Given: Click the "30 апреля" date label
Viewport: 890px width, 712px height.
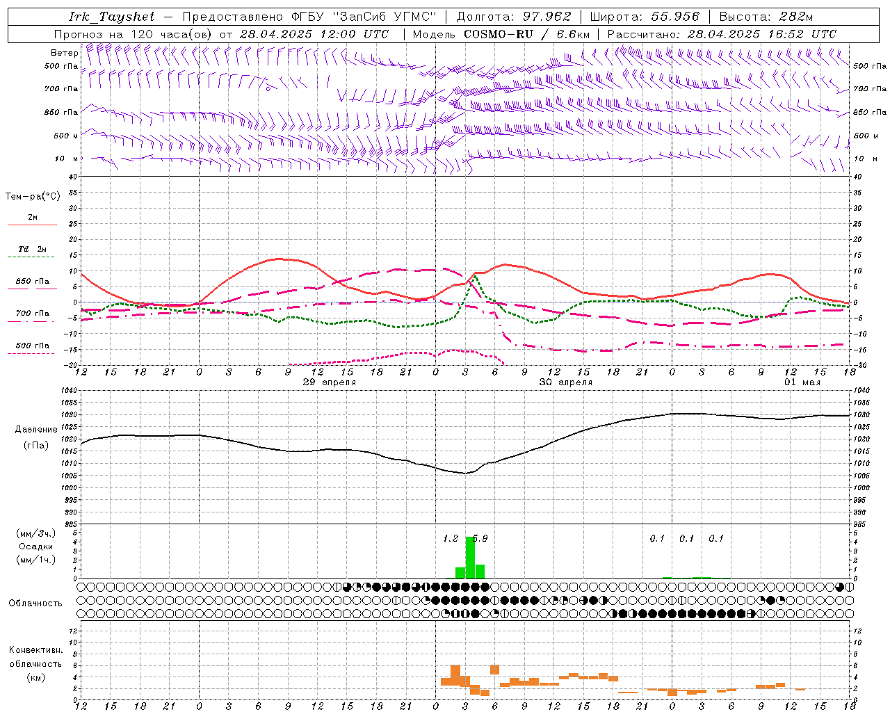Looking at the screenshot, I should coord(566,382).
